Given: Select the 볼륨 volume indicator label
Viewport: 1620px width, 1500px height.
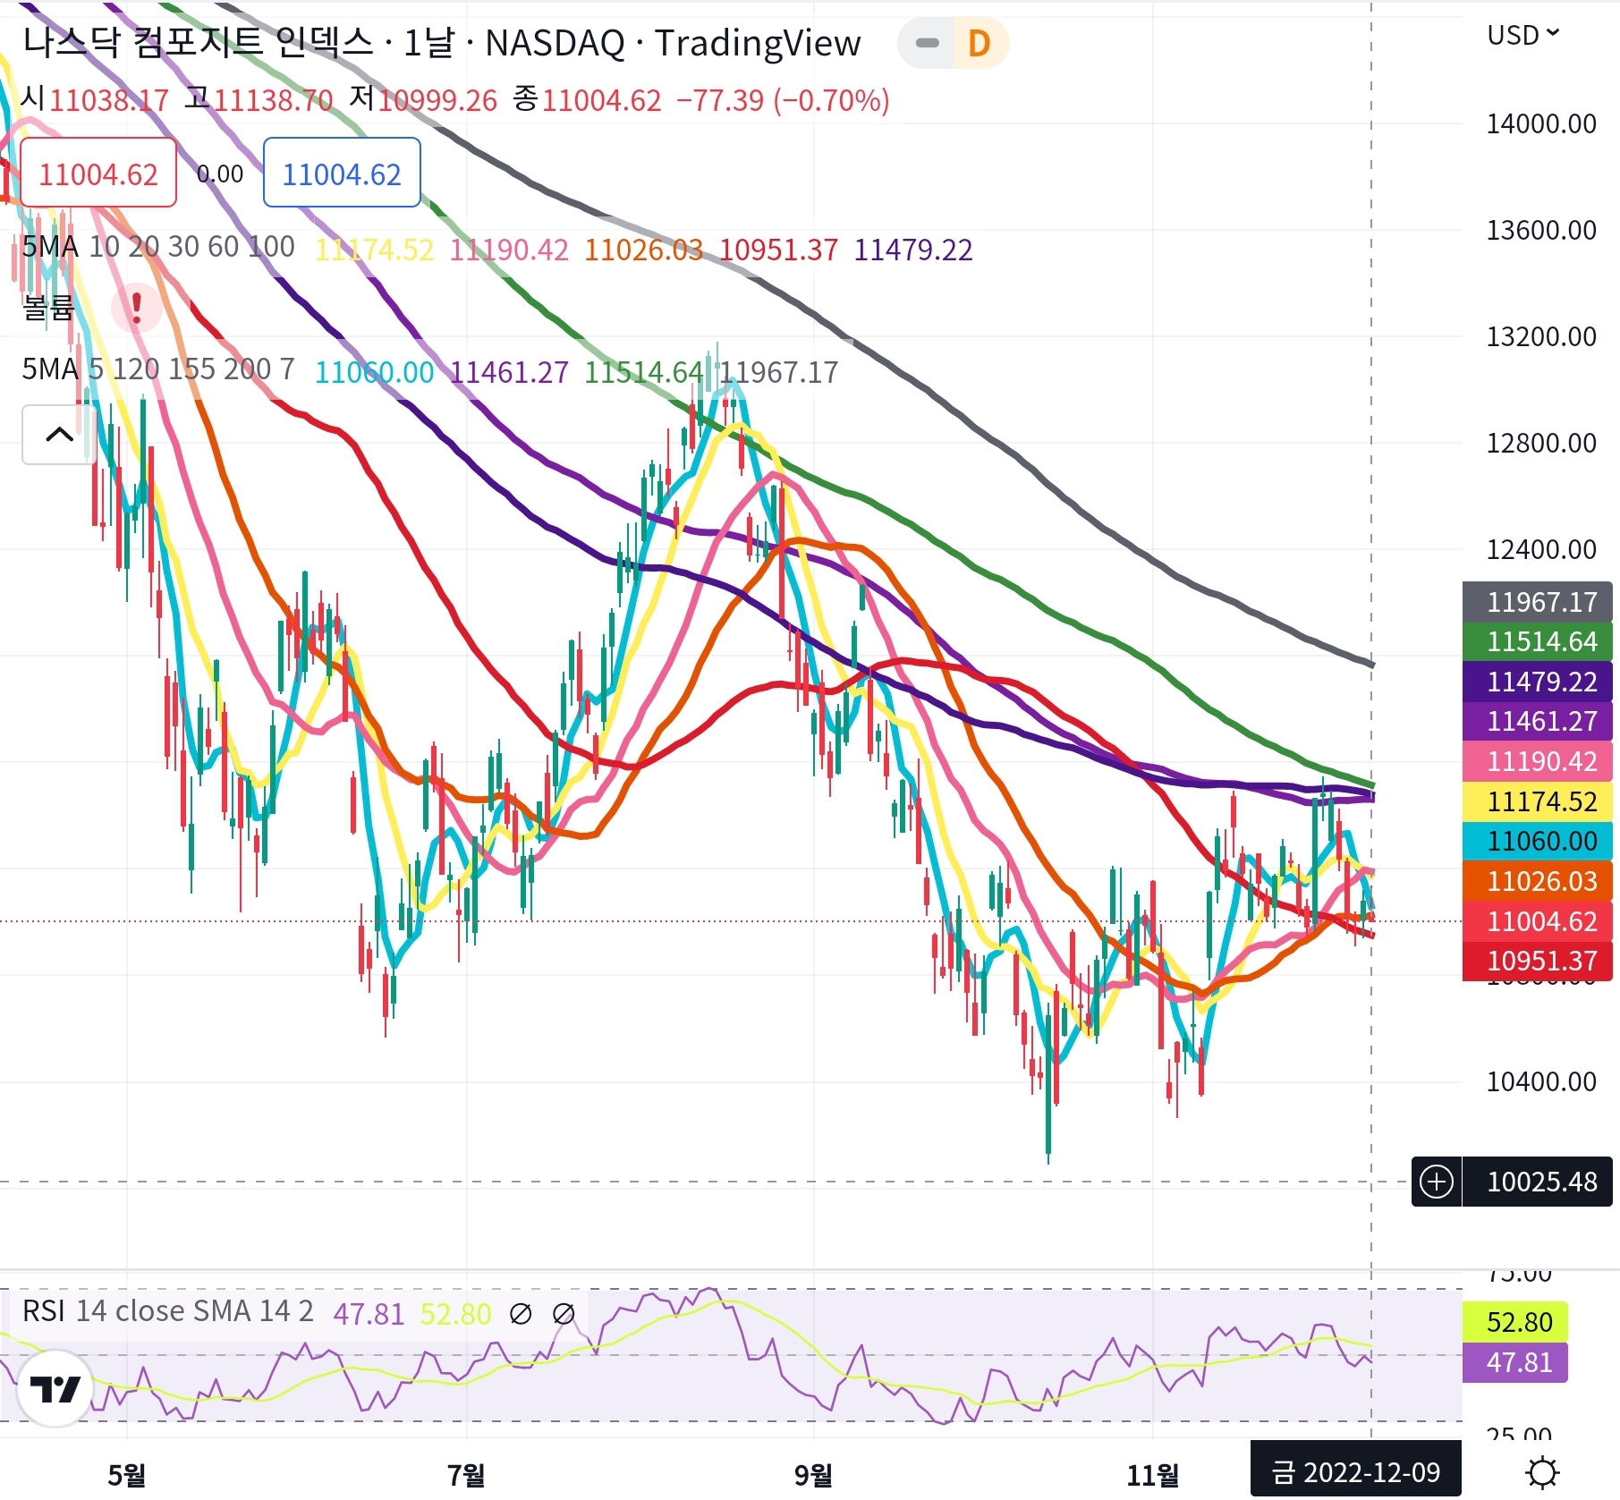Looking at the screenshot, I should (48, 308).
